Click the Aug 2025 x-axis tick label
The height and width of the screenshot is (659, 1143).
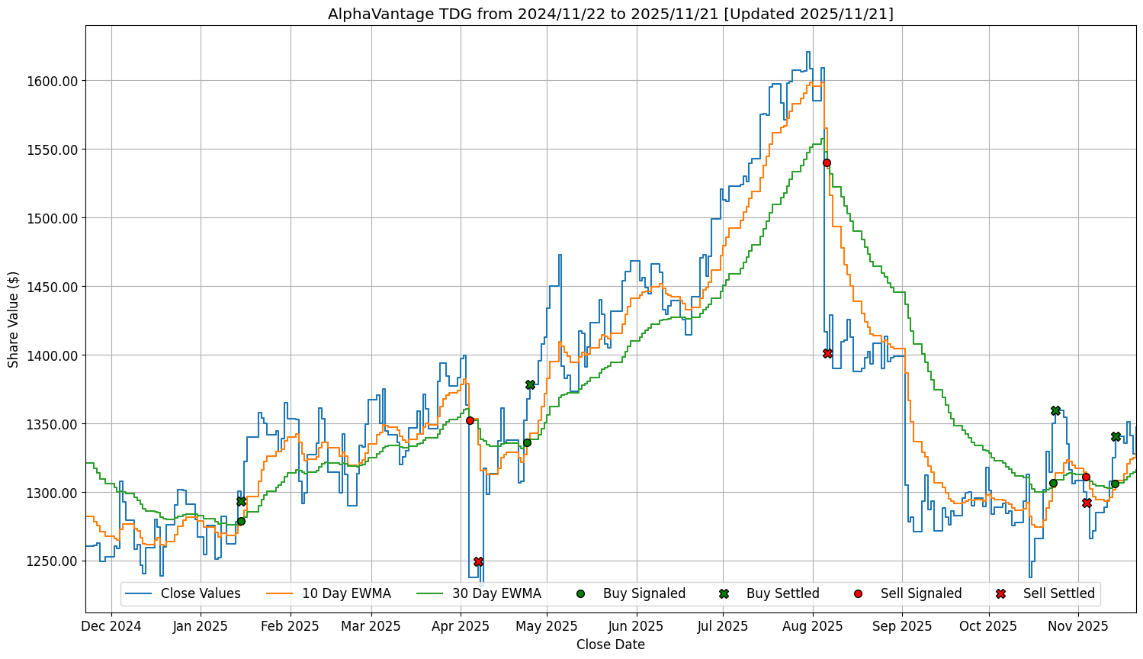point(813,626)
